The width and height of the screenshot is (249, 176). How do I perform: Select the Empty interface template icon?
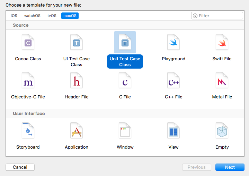(222, 130)
